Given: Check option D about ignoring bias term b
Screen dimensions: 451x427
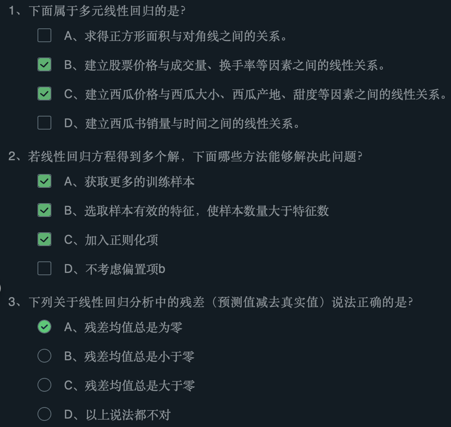Looking at the screenshot, I should click(x=44, y=268).
